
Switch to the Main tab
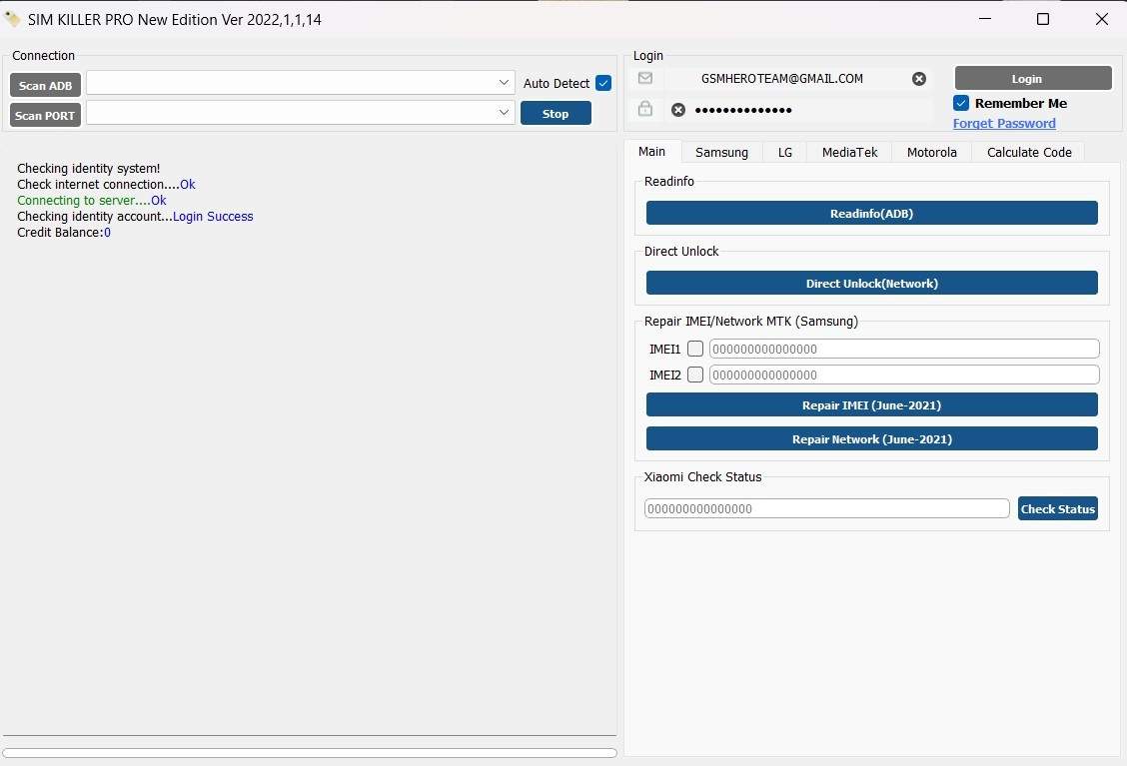point(651,152)
